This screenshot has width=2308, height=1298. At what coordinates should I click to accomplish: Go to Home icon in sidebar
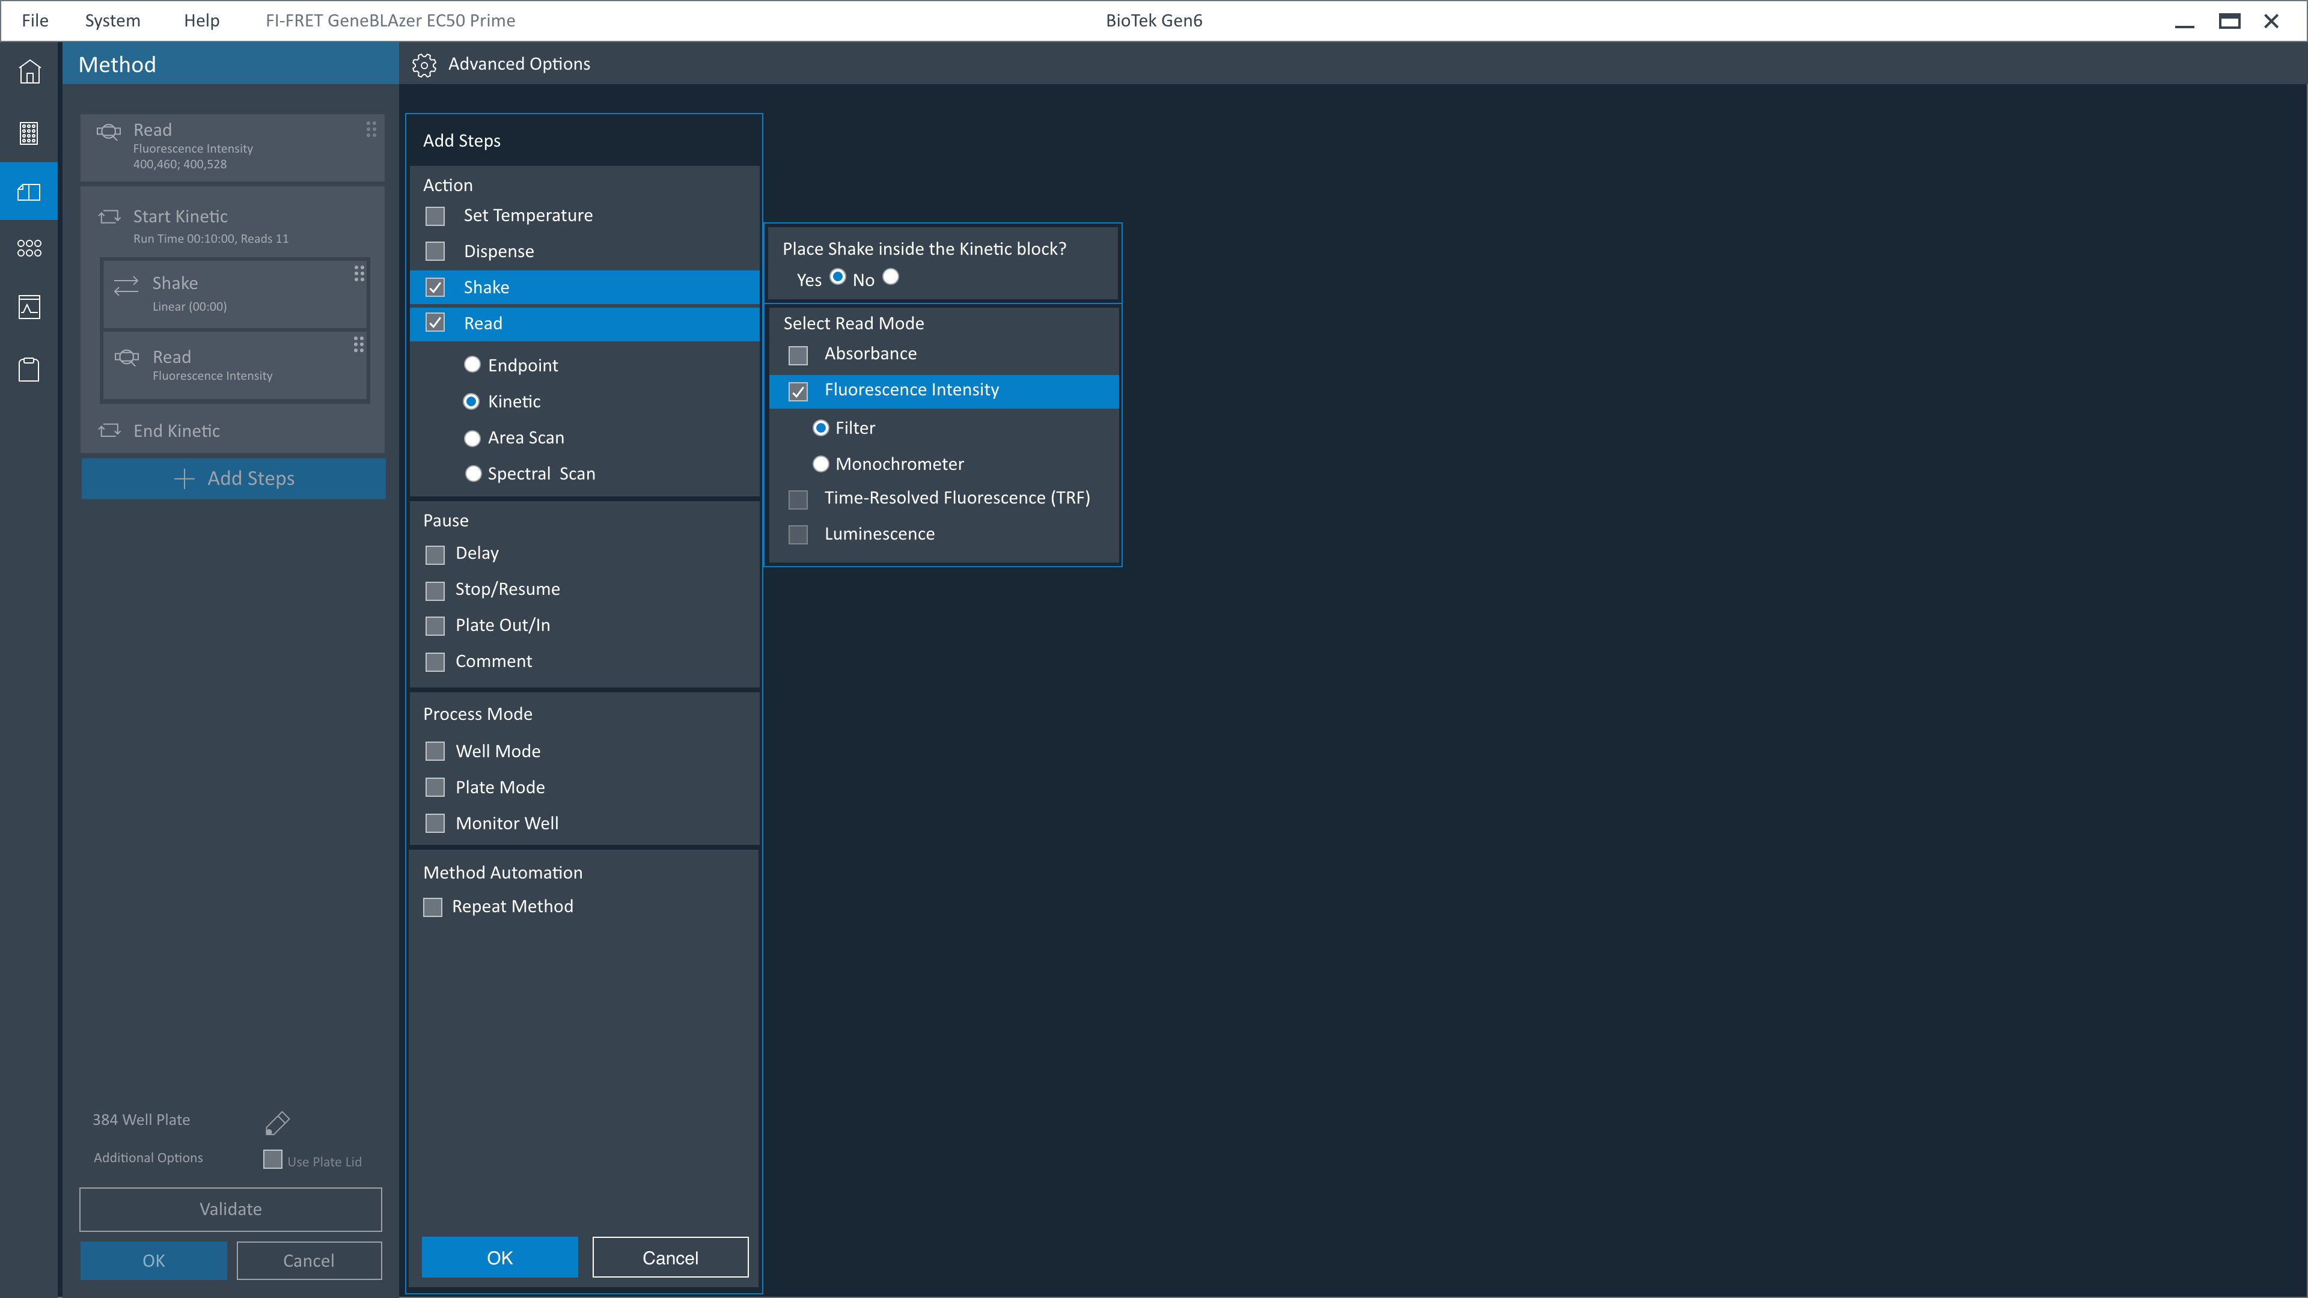29,72
